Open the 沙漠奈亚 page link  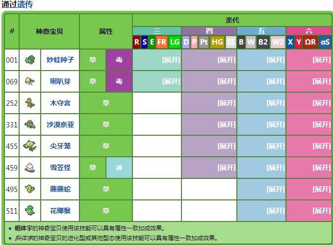click(x=60, y=124)
